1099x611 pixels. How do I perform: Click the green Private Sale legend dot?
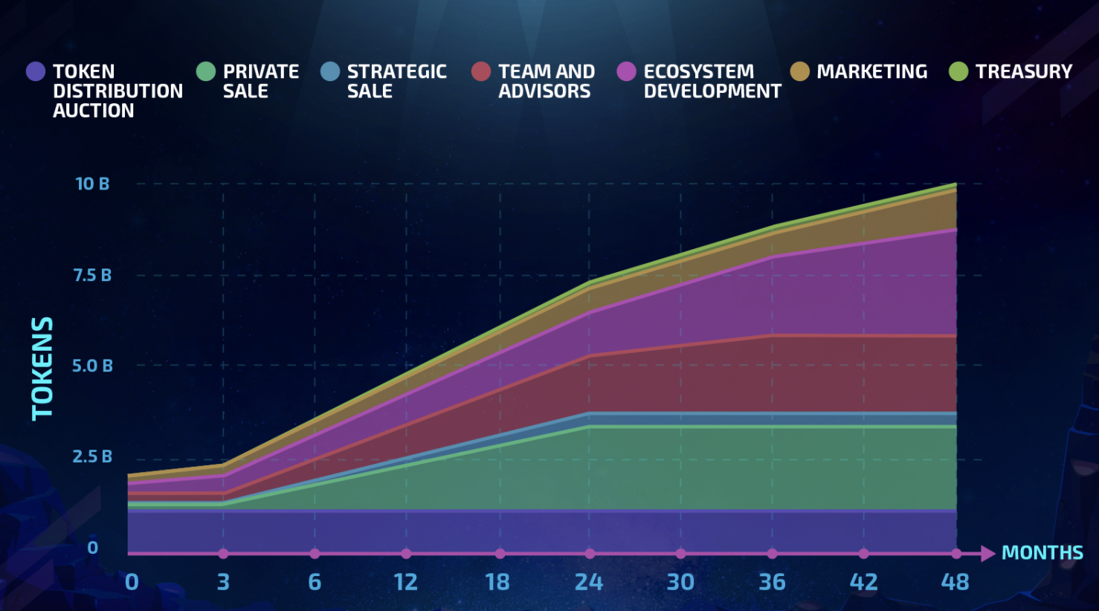click(206, 71)
